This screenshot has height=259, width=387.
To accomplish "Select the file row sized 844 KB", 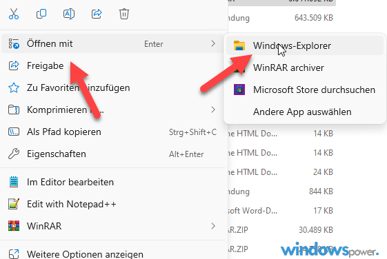I will tap(281, 191).
